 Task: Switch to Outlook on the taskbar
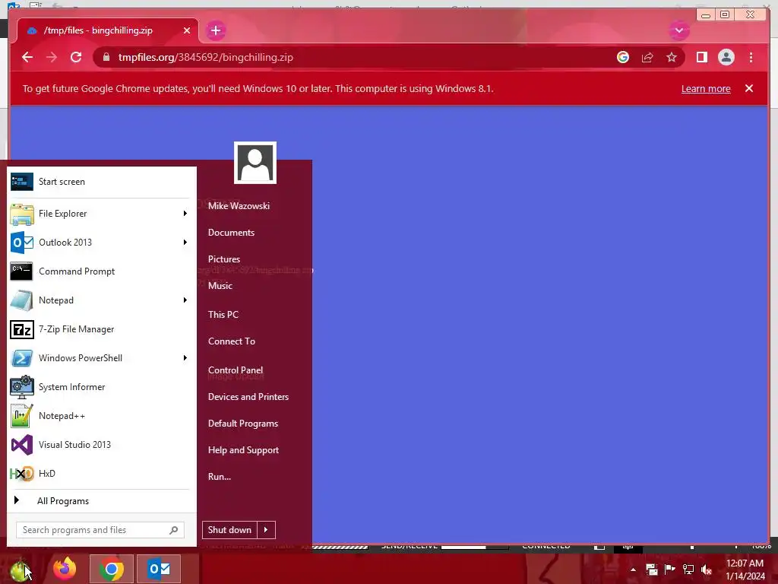point(159,569)
